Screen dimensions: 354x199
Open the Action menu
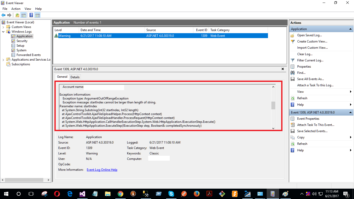[x=16, y=9]
